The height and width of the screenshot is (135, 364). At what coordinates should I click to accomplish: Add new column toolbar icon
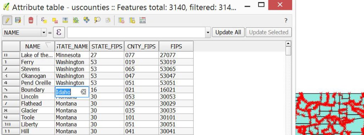pyautogui.click(x=132, y=21)
